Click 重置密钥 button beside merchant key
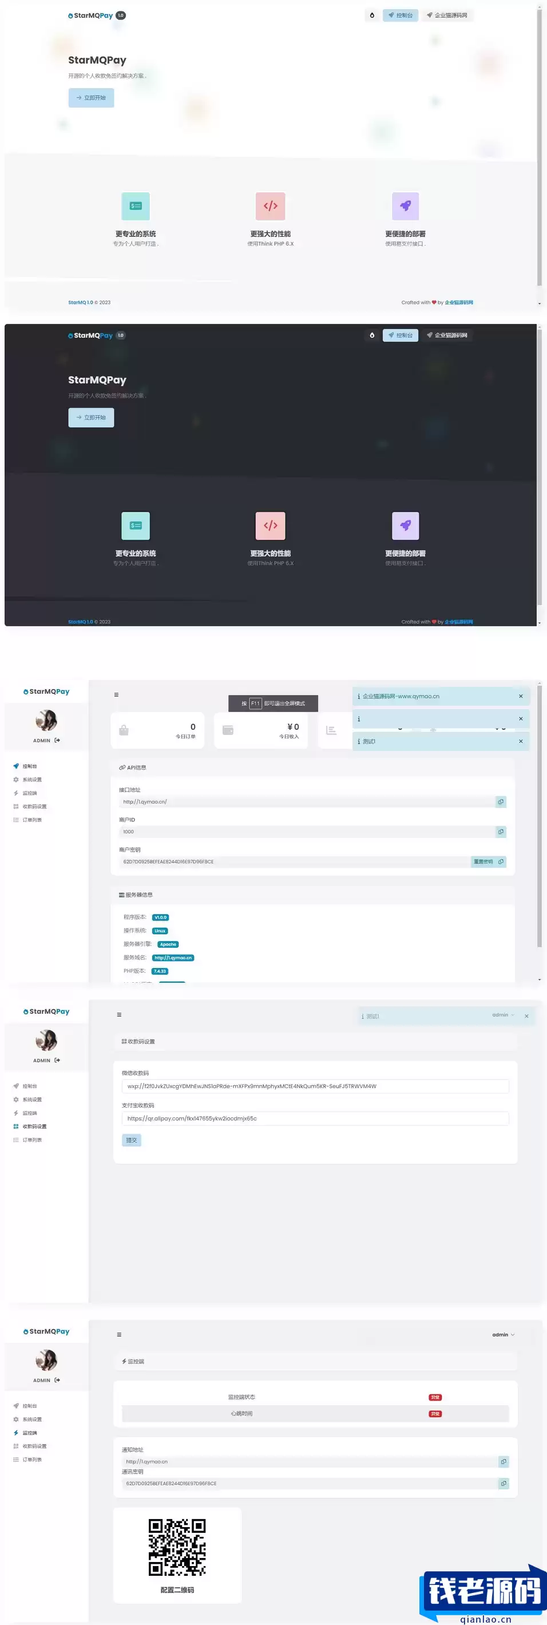The width and height of the screenshot is (547, 1625). [483, 861]
